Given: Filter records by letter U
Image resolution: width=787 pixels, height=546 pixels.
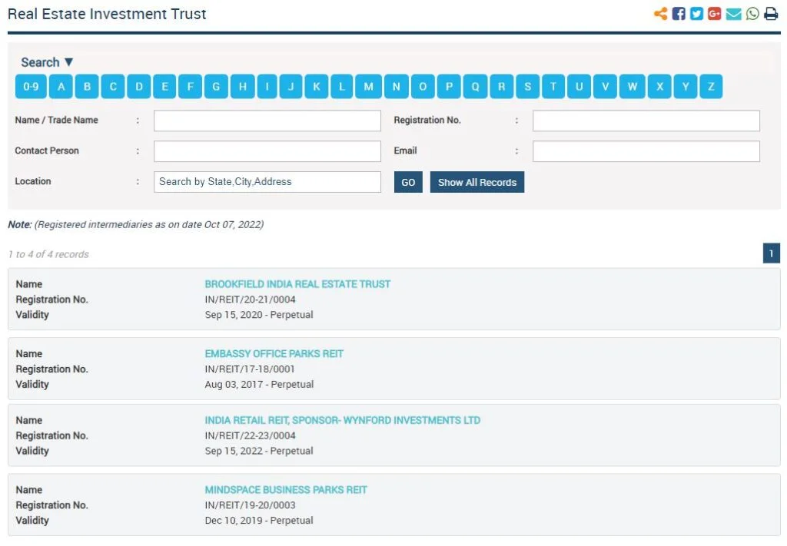Looking at the screenshot, I should coord(579,86).
